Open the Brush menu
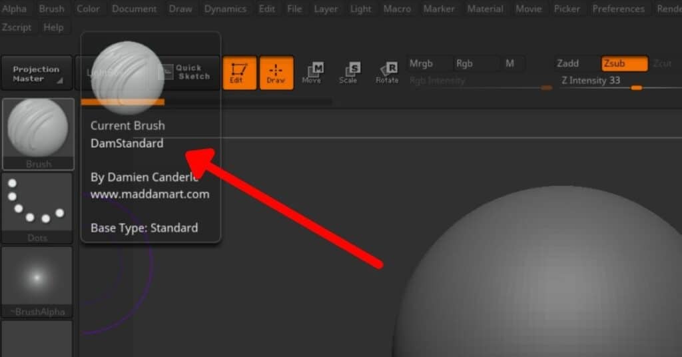Screen dimensions: 682x357 51,9
